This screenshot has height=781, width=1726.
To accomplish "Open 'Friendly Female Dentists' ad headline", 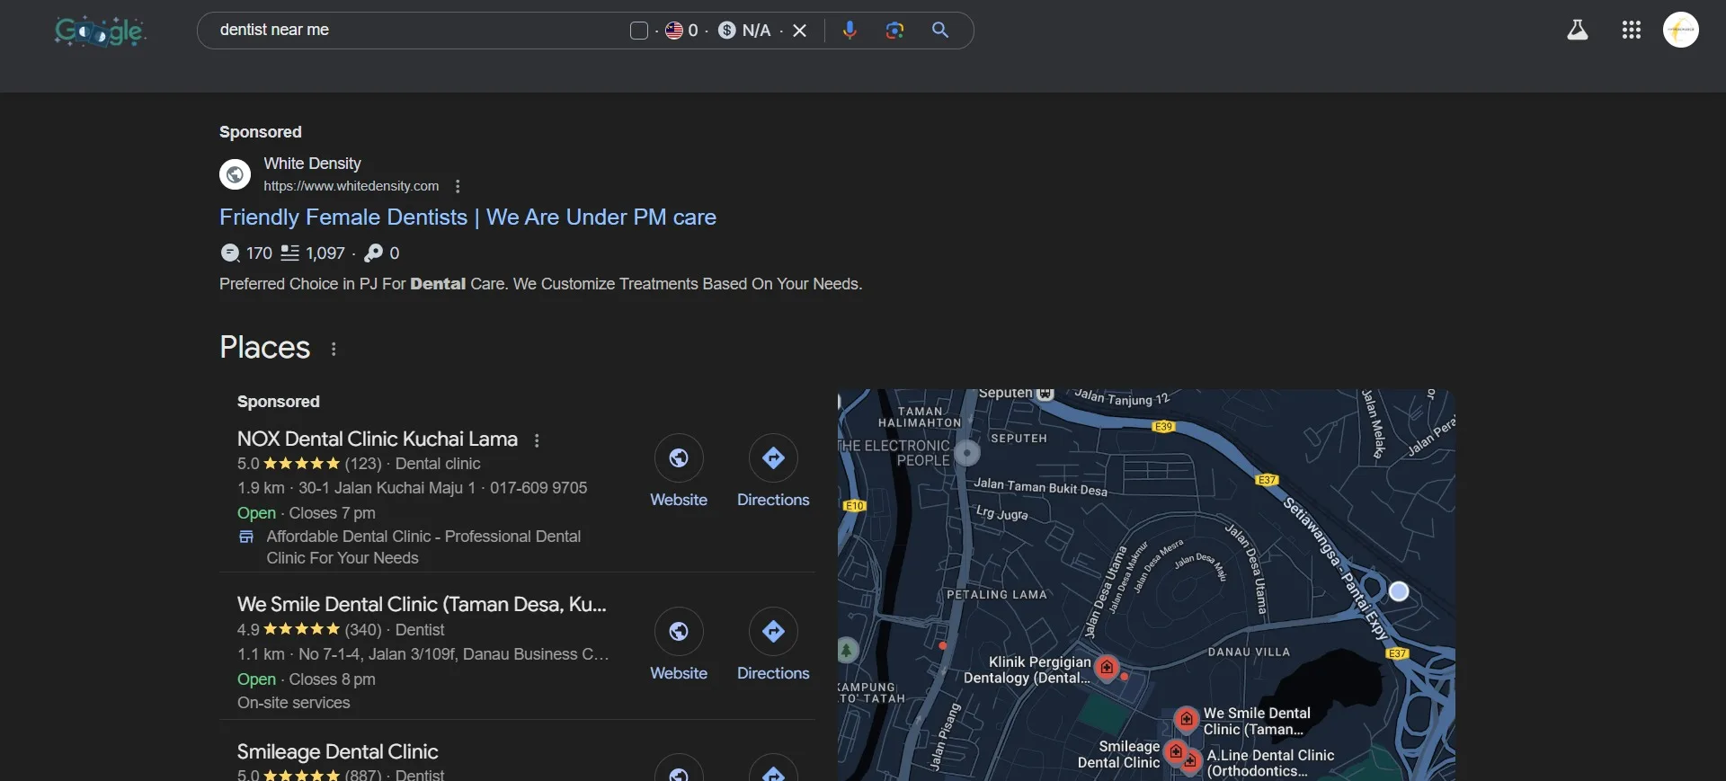I will 467,217.
